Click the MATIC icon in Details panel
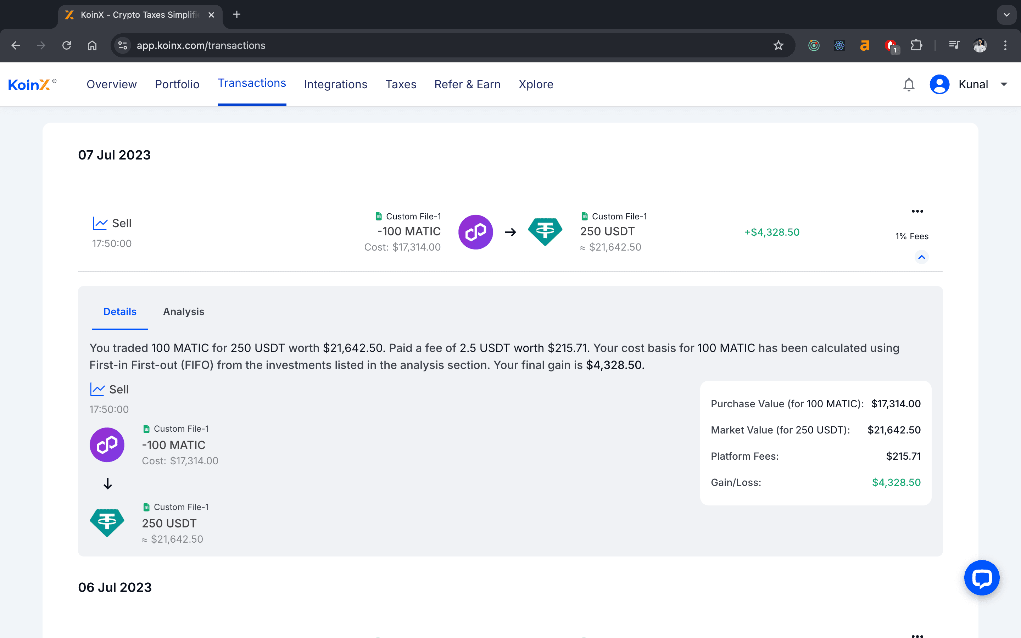 tap(107, 445)
